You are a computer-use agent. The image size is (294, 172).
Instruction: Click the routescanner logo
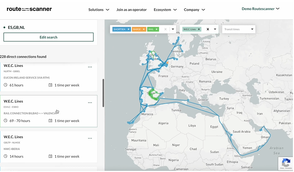[29, 9]
